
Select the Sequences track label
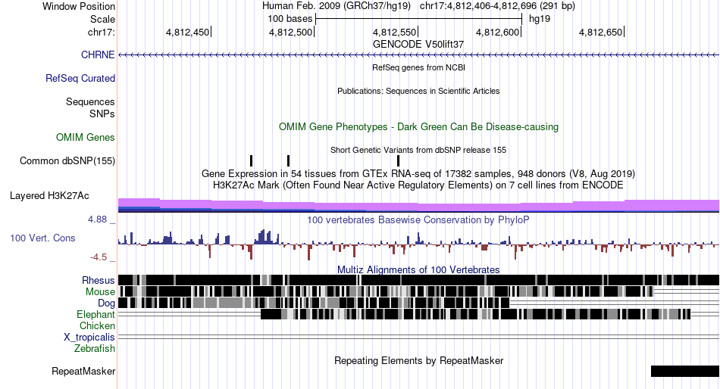coord(90,102)
